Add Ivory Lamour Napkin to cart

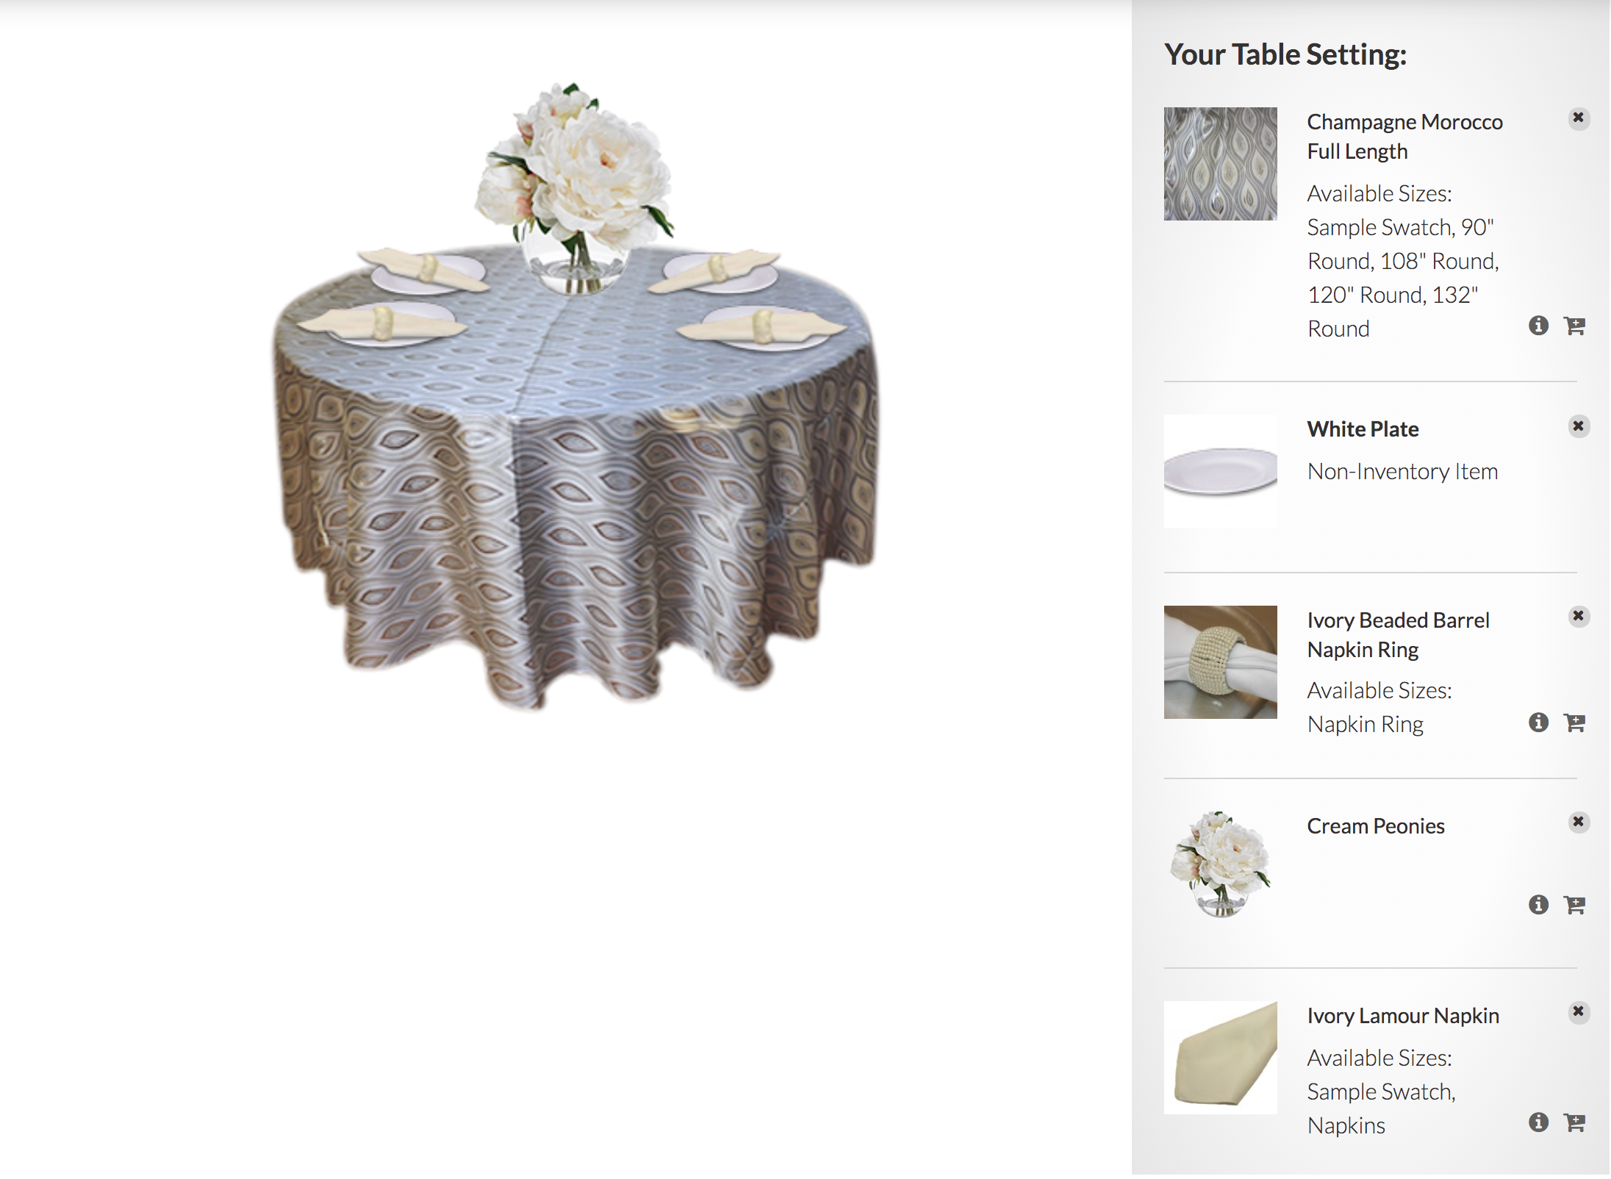1574,1122
